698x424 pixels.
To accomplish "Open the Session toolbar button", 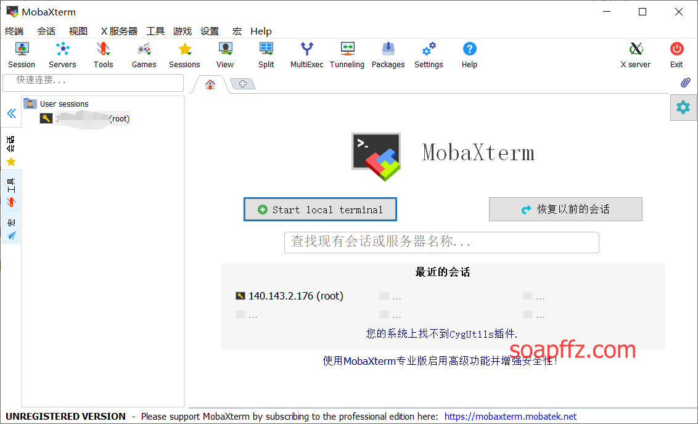I will click(22, 55).
